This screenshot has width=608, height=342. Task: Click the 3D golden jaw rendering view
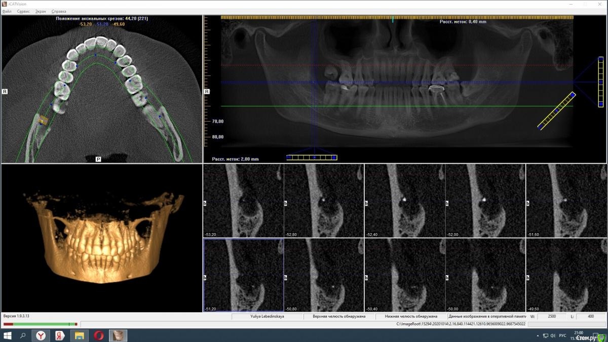tap(101, 238)
